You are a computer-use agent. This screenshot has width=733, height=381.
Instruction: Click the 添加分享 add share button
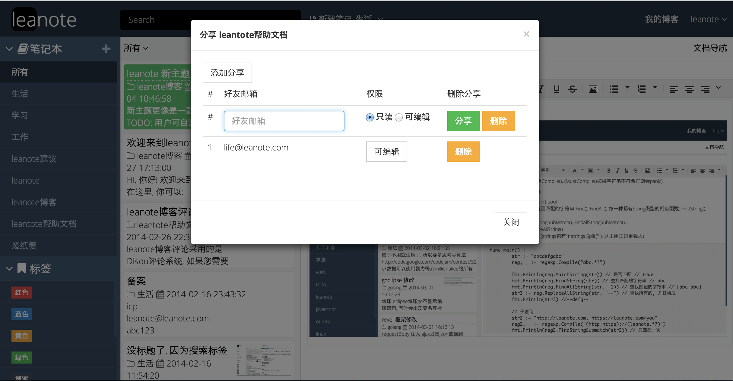pos(227,73)
